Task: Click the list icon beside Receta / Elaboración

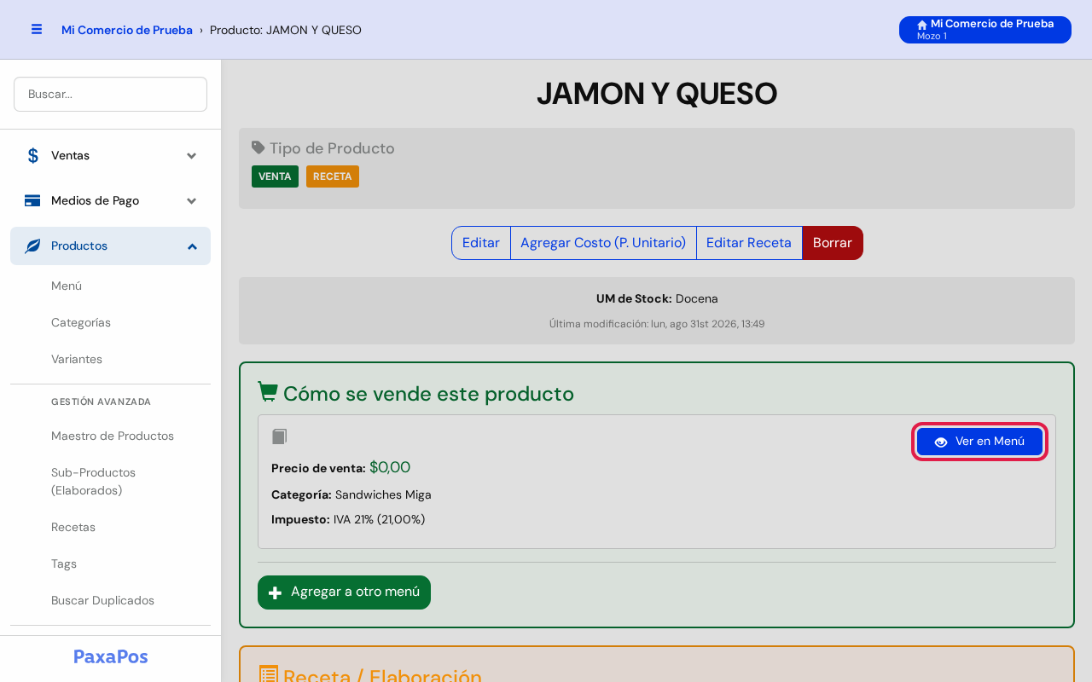Action: click(x=268, y=674)
